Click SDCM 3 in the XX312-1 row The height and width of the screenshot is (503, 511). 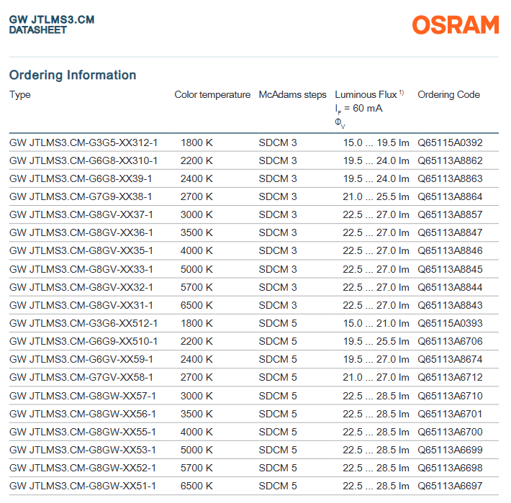[x=278, y=142]
